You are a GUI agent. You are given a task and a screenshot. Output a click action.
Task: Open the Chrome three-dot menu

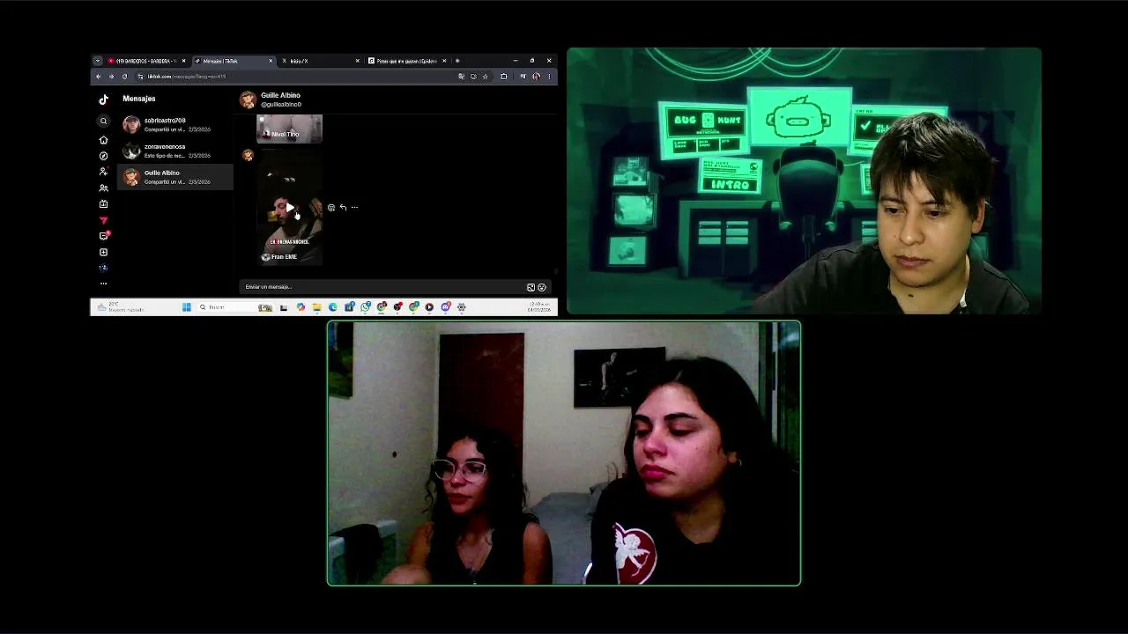[x=549, y=77]
